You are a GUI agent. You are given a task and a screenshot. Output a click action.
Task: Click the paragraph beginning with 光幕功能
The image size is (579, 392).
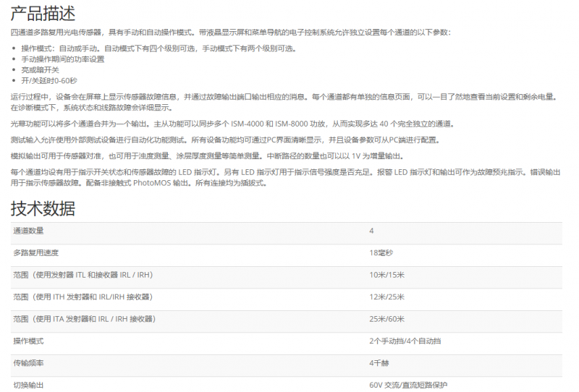coord(232,124)
